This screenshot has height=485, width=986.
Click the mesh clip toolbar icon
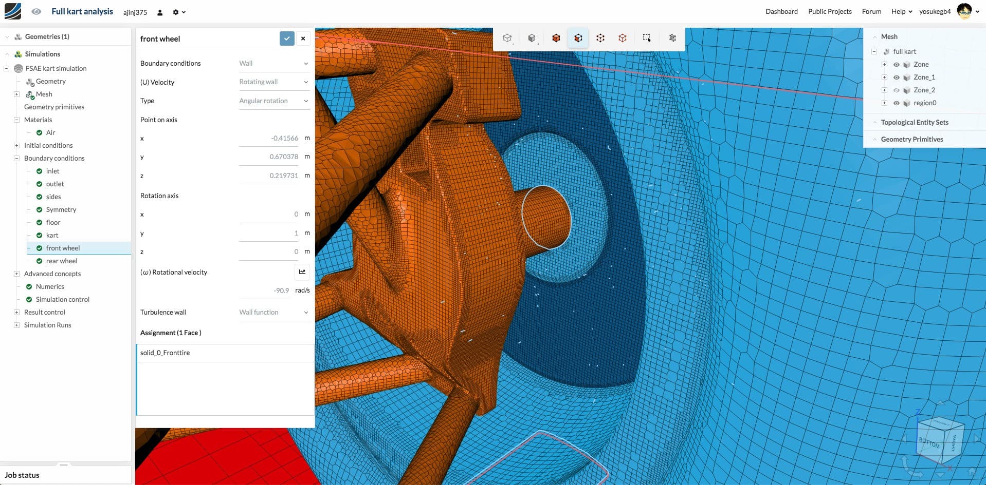coord(672,38)
